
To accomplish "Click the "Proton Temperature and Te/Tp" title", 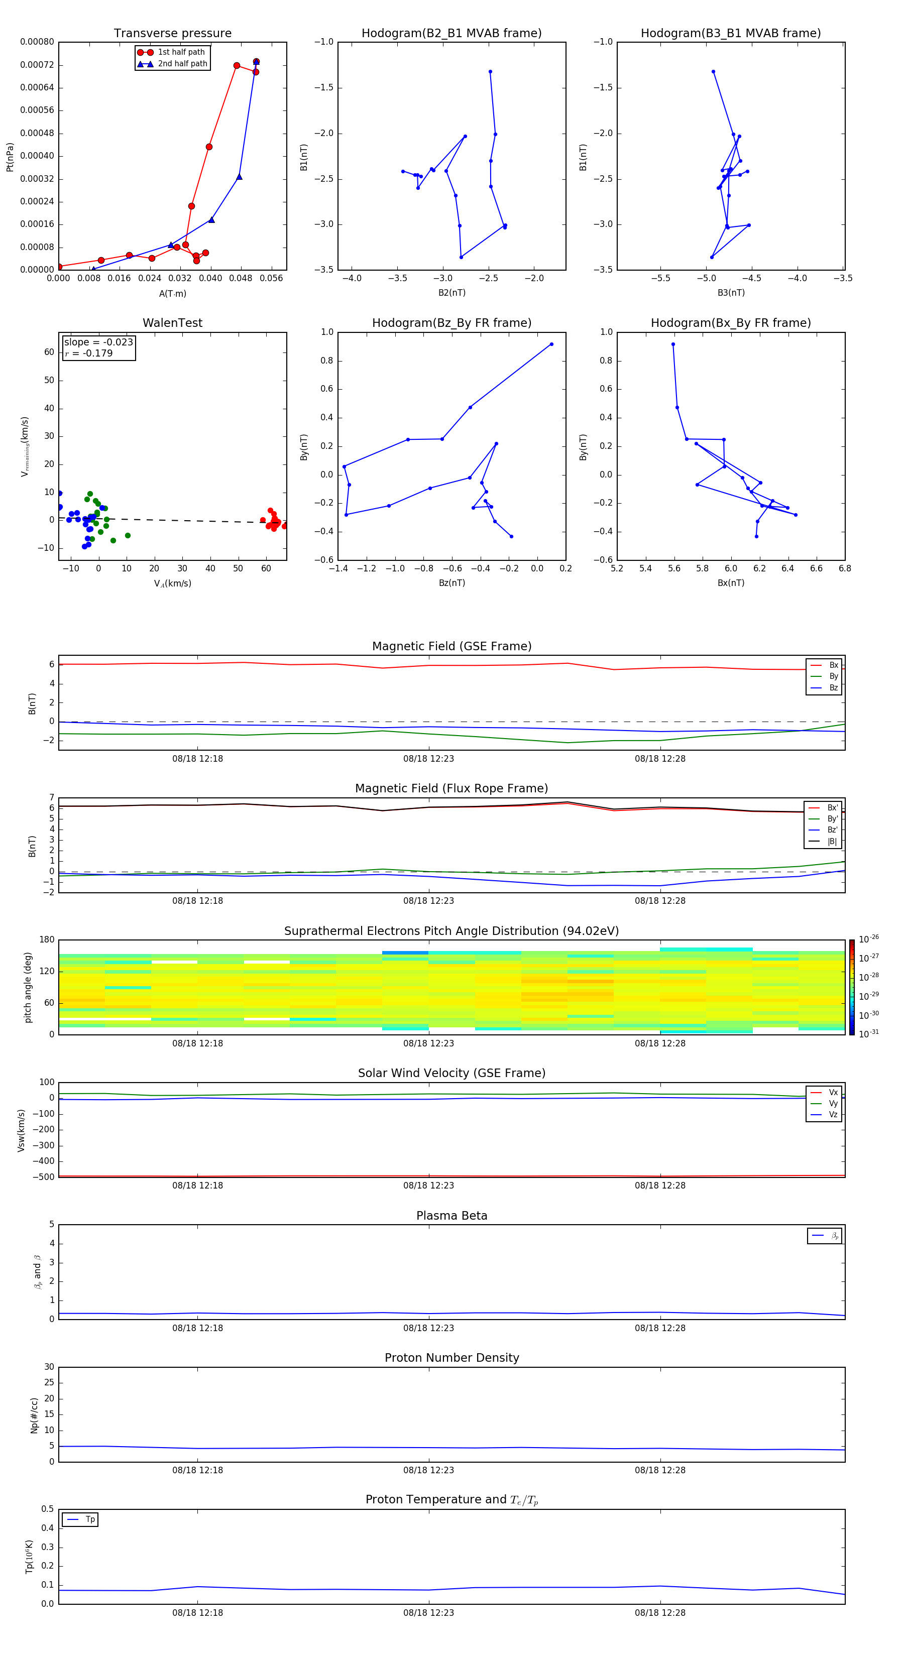I will 451,1500.
